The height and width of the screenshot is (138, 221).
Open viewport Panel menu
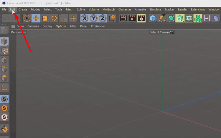click(84, 26)
